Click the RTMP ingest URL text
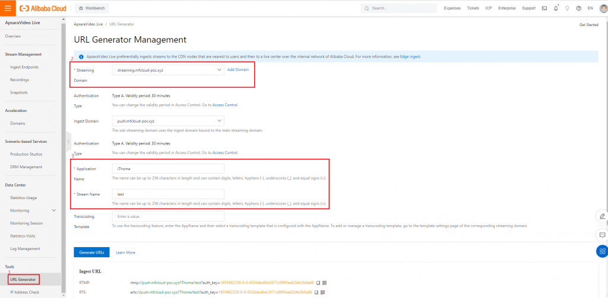Viewport: 608px width, 298px height. (x=222, y=283)
